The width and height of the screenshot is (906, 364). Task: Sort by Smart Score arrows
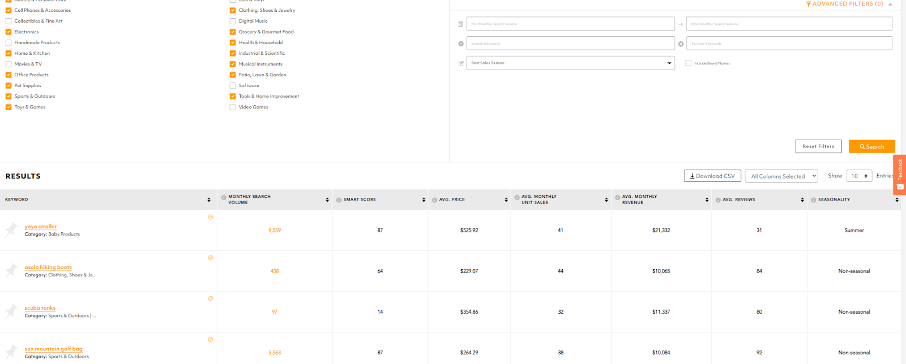click(x=424, y=200)
